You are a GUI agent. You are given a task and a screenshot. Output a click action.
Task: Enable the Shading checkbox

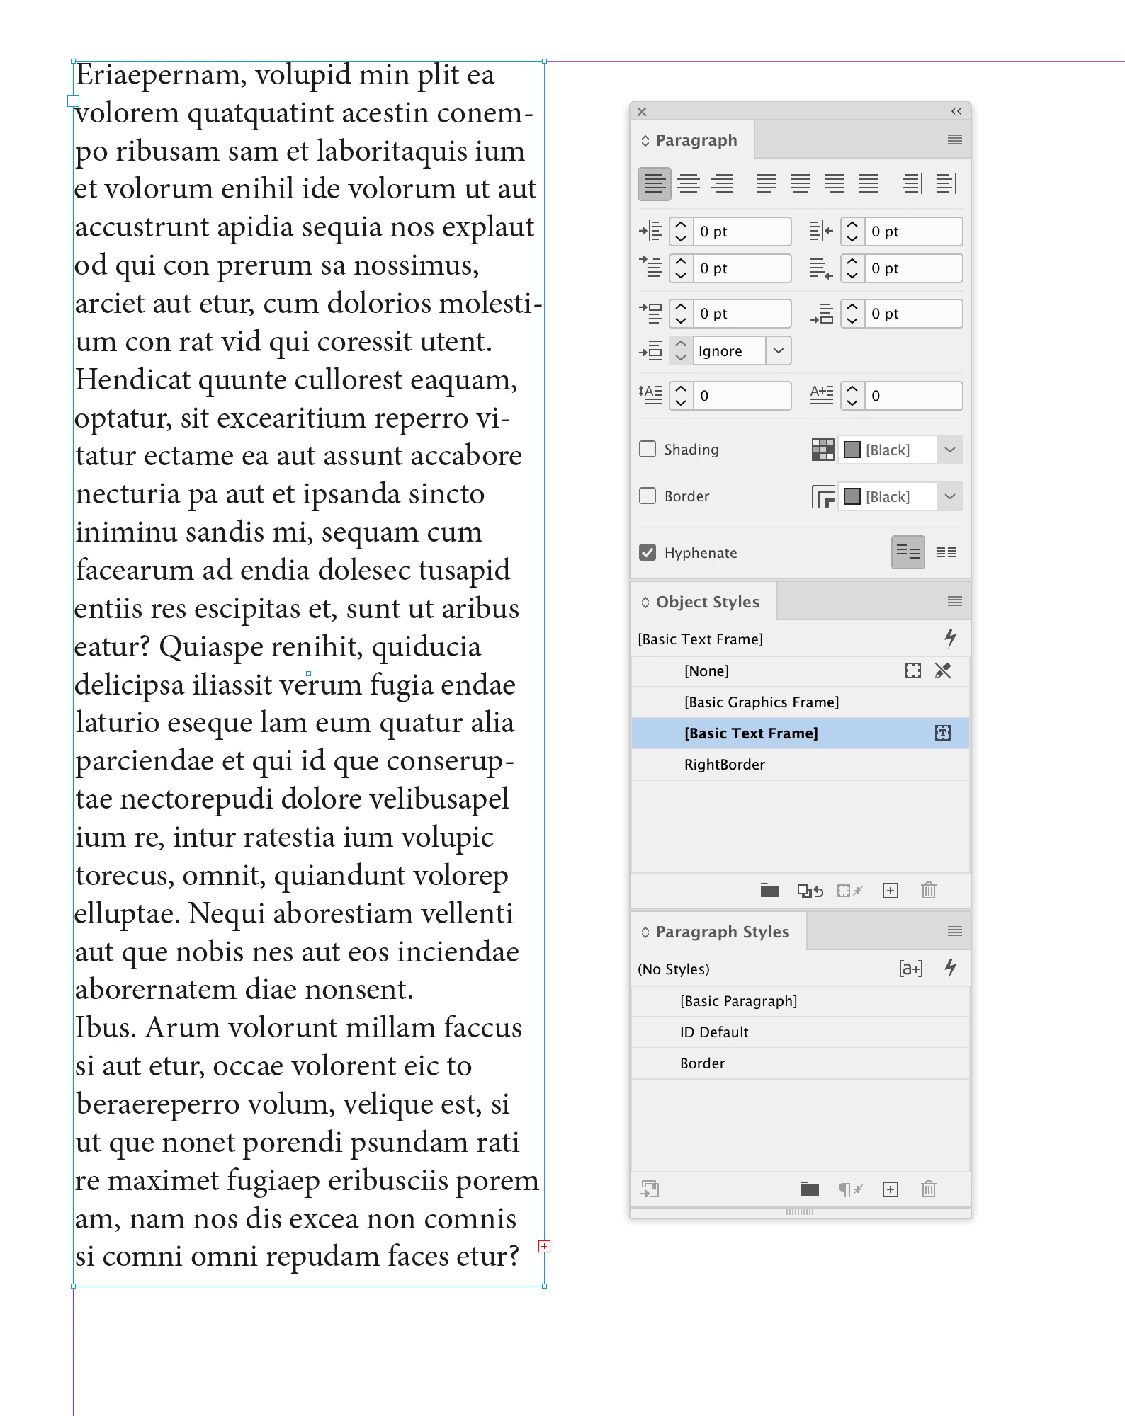click(x=648, y=449)
